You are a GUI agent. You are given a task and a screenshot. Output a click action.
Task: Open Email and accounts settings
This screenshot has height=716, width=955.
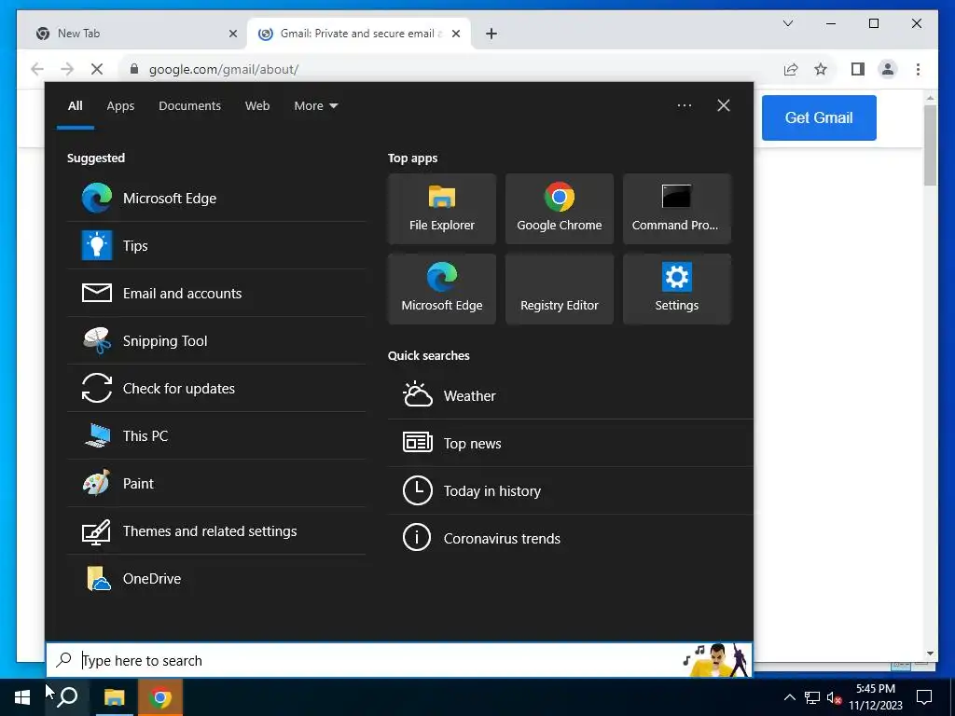pyautogui.click(x=216, y=293)
